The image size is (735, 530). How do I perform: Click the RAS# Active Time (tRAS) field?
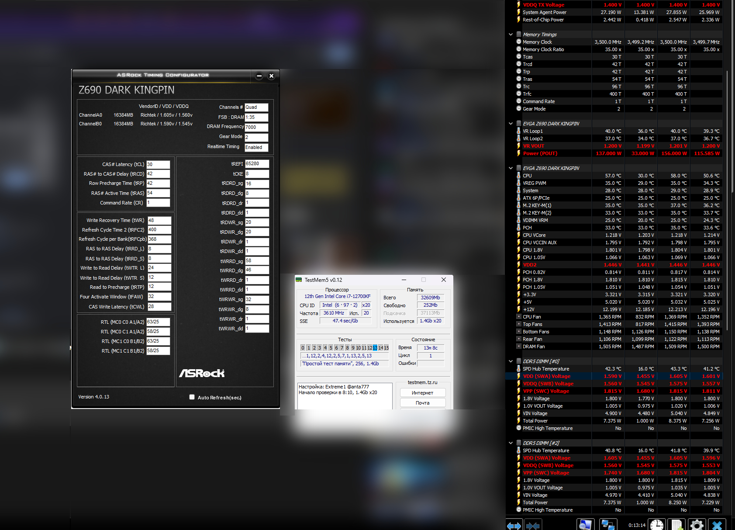158,193
